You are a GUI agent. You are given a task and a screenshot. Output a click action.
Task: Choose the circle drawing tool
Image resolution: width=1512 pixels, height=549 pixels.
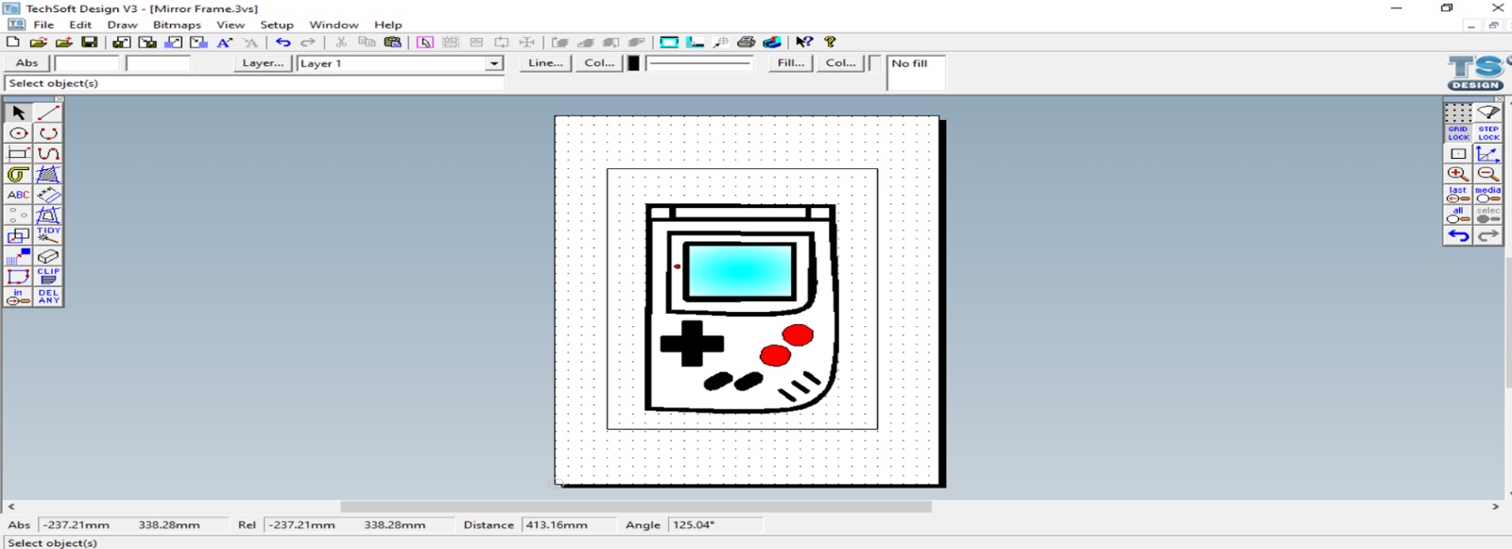18,133
